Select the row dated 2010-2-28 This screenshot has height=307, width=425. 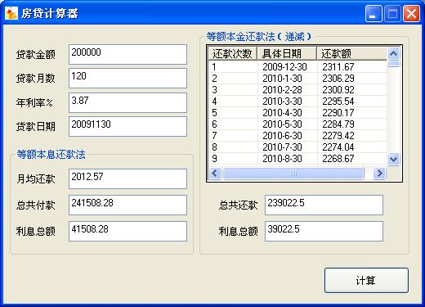tap(297, 90)
